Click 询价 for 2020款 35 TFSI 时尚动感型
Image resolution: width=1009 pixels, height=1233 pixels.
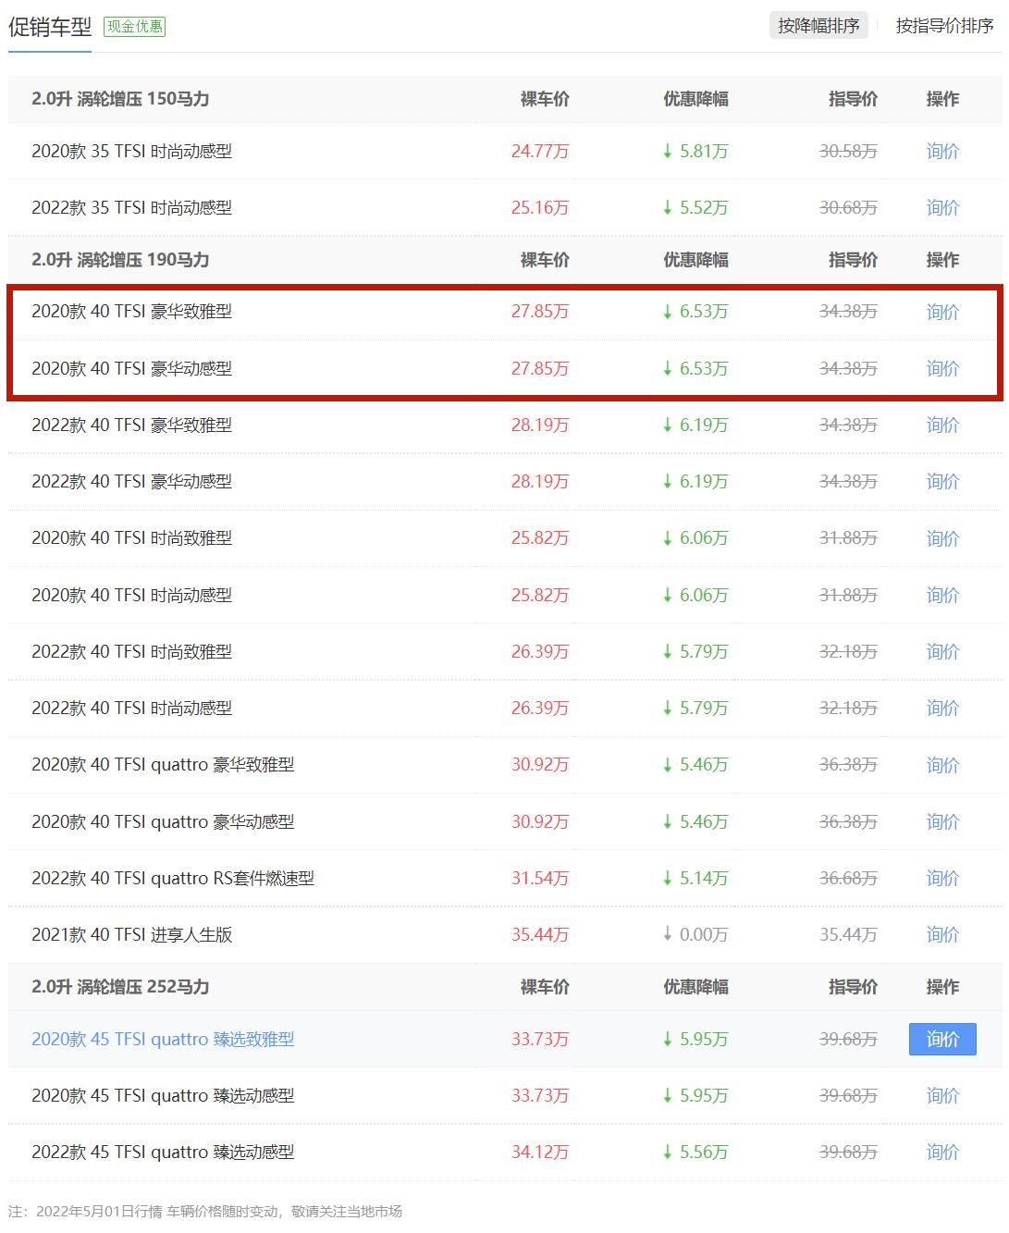point(942,152)
